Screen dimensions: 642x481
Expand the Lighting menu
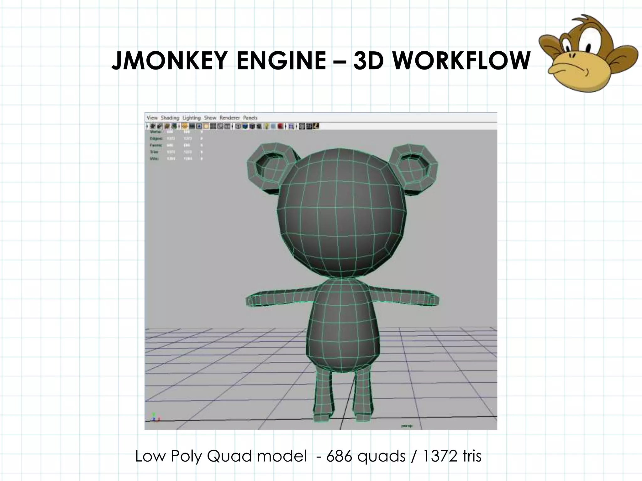coord(191,118)
